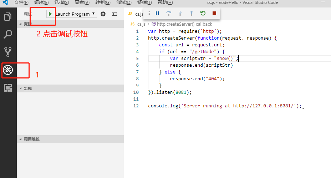331x178 pixels.
Task: Open the Extensions view
Action: [8, 88]
